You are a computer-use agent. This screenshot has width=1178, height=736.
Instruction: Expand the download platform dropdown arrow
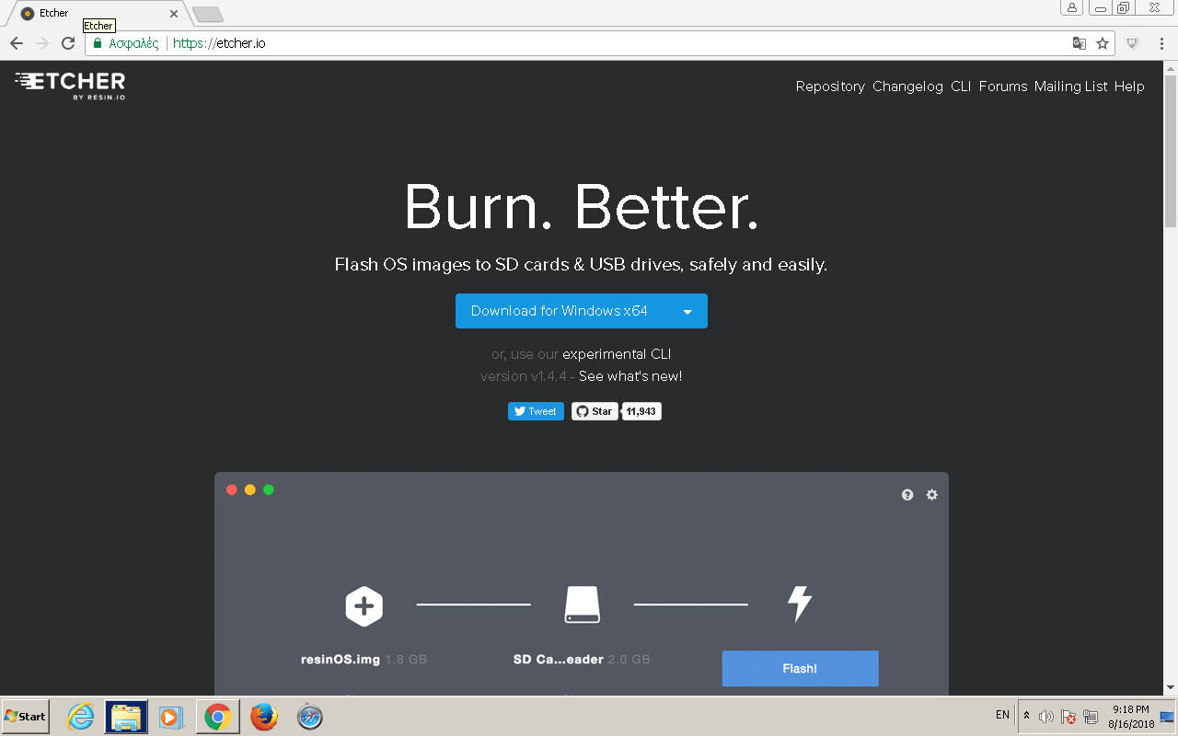coord(687,312)
